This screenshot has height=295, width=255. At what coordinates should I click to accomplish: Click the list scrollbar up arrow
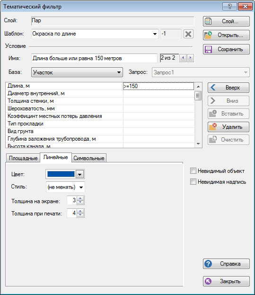(x=198, y=87)
